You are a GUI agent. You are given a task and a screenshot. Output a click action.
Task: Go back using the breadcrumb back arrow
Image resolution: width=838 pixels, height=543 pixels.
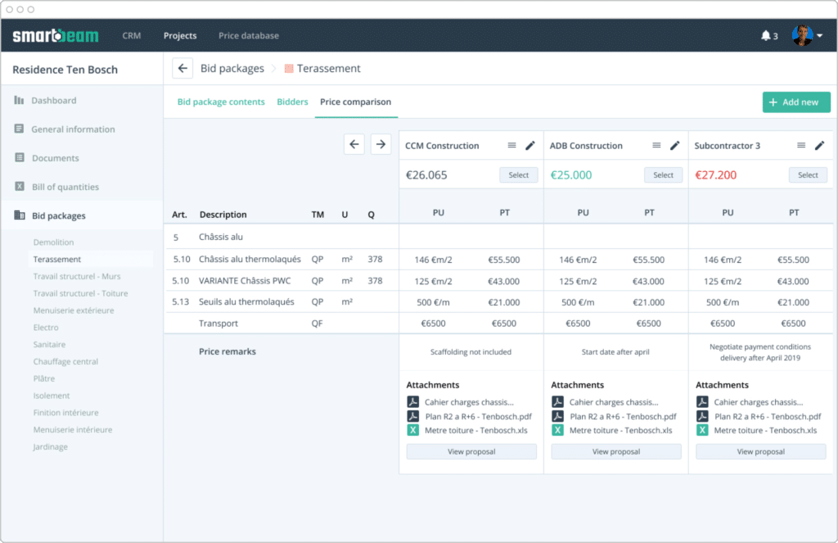[x=182, y=68]
